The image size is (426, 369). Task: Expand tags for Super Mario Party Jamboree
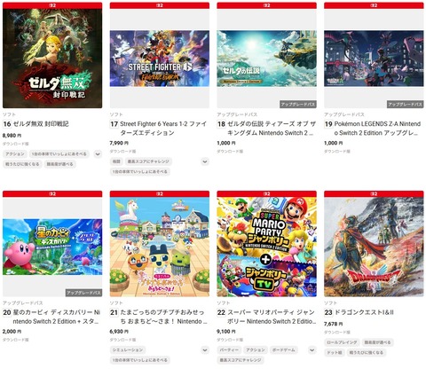pyautogui.click(x=312, y=350)
